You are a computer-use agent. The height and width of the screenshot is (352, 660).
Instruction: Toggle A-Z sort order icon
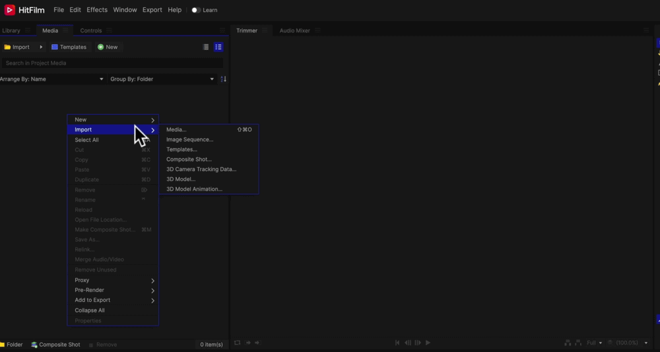[x=224, y=79]
